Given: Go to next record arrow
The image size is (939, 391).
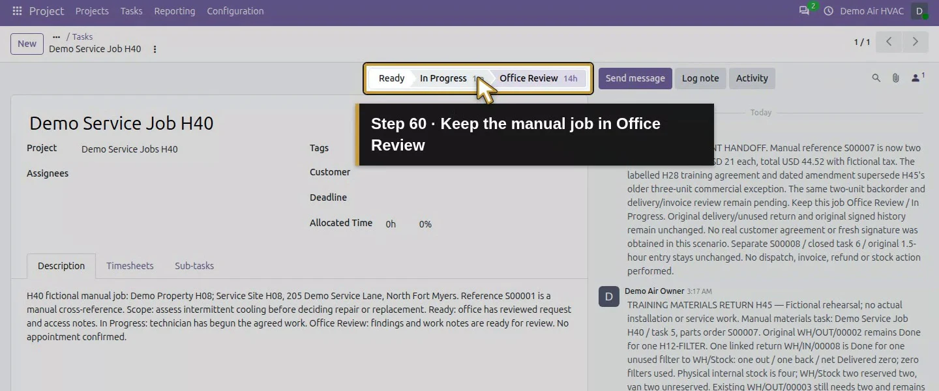Looking at the screenshot, I should tap(915, 42).
